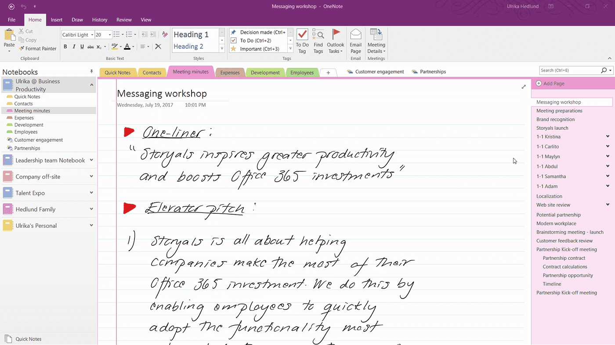Viewport: 615px width, 345px height.
Task: Click the plus tab to add a section
Action: tap(328, 72)
